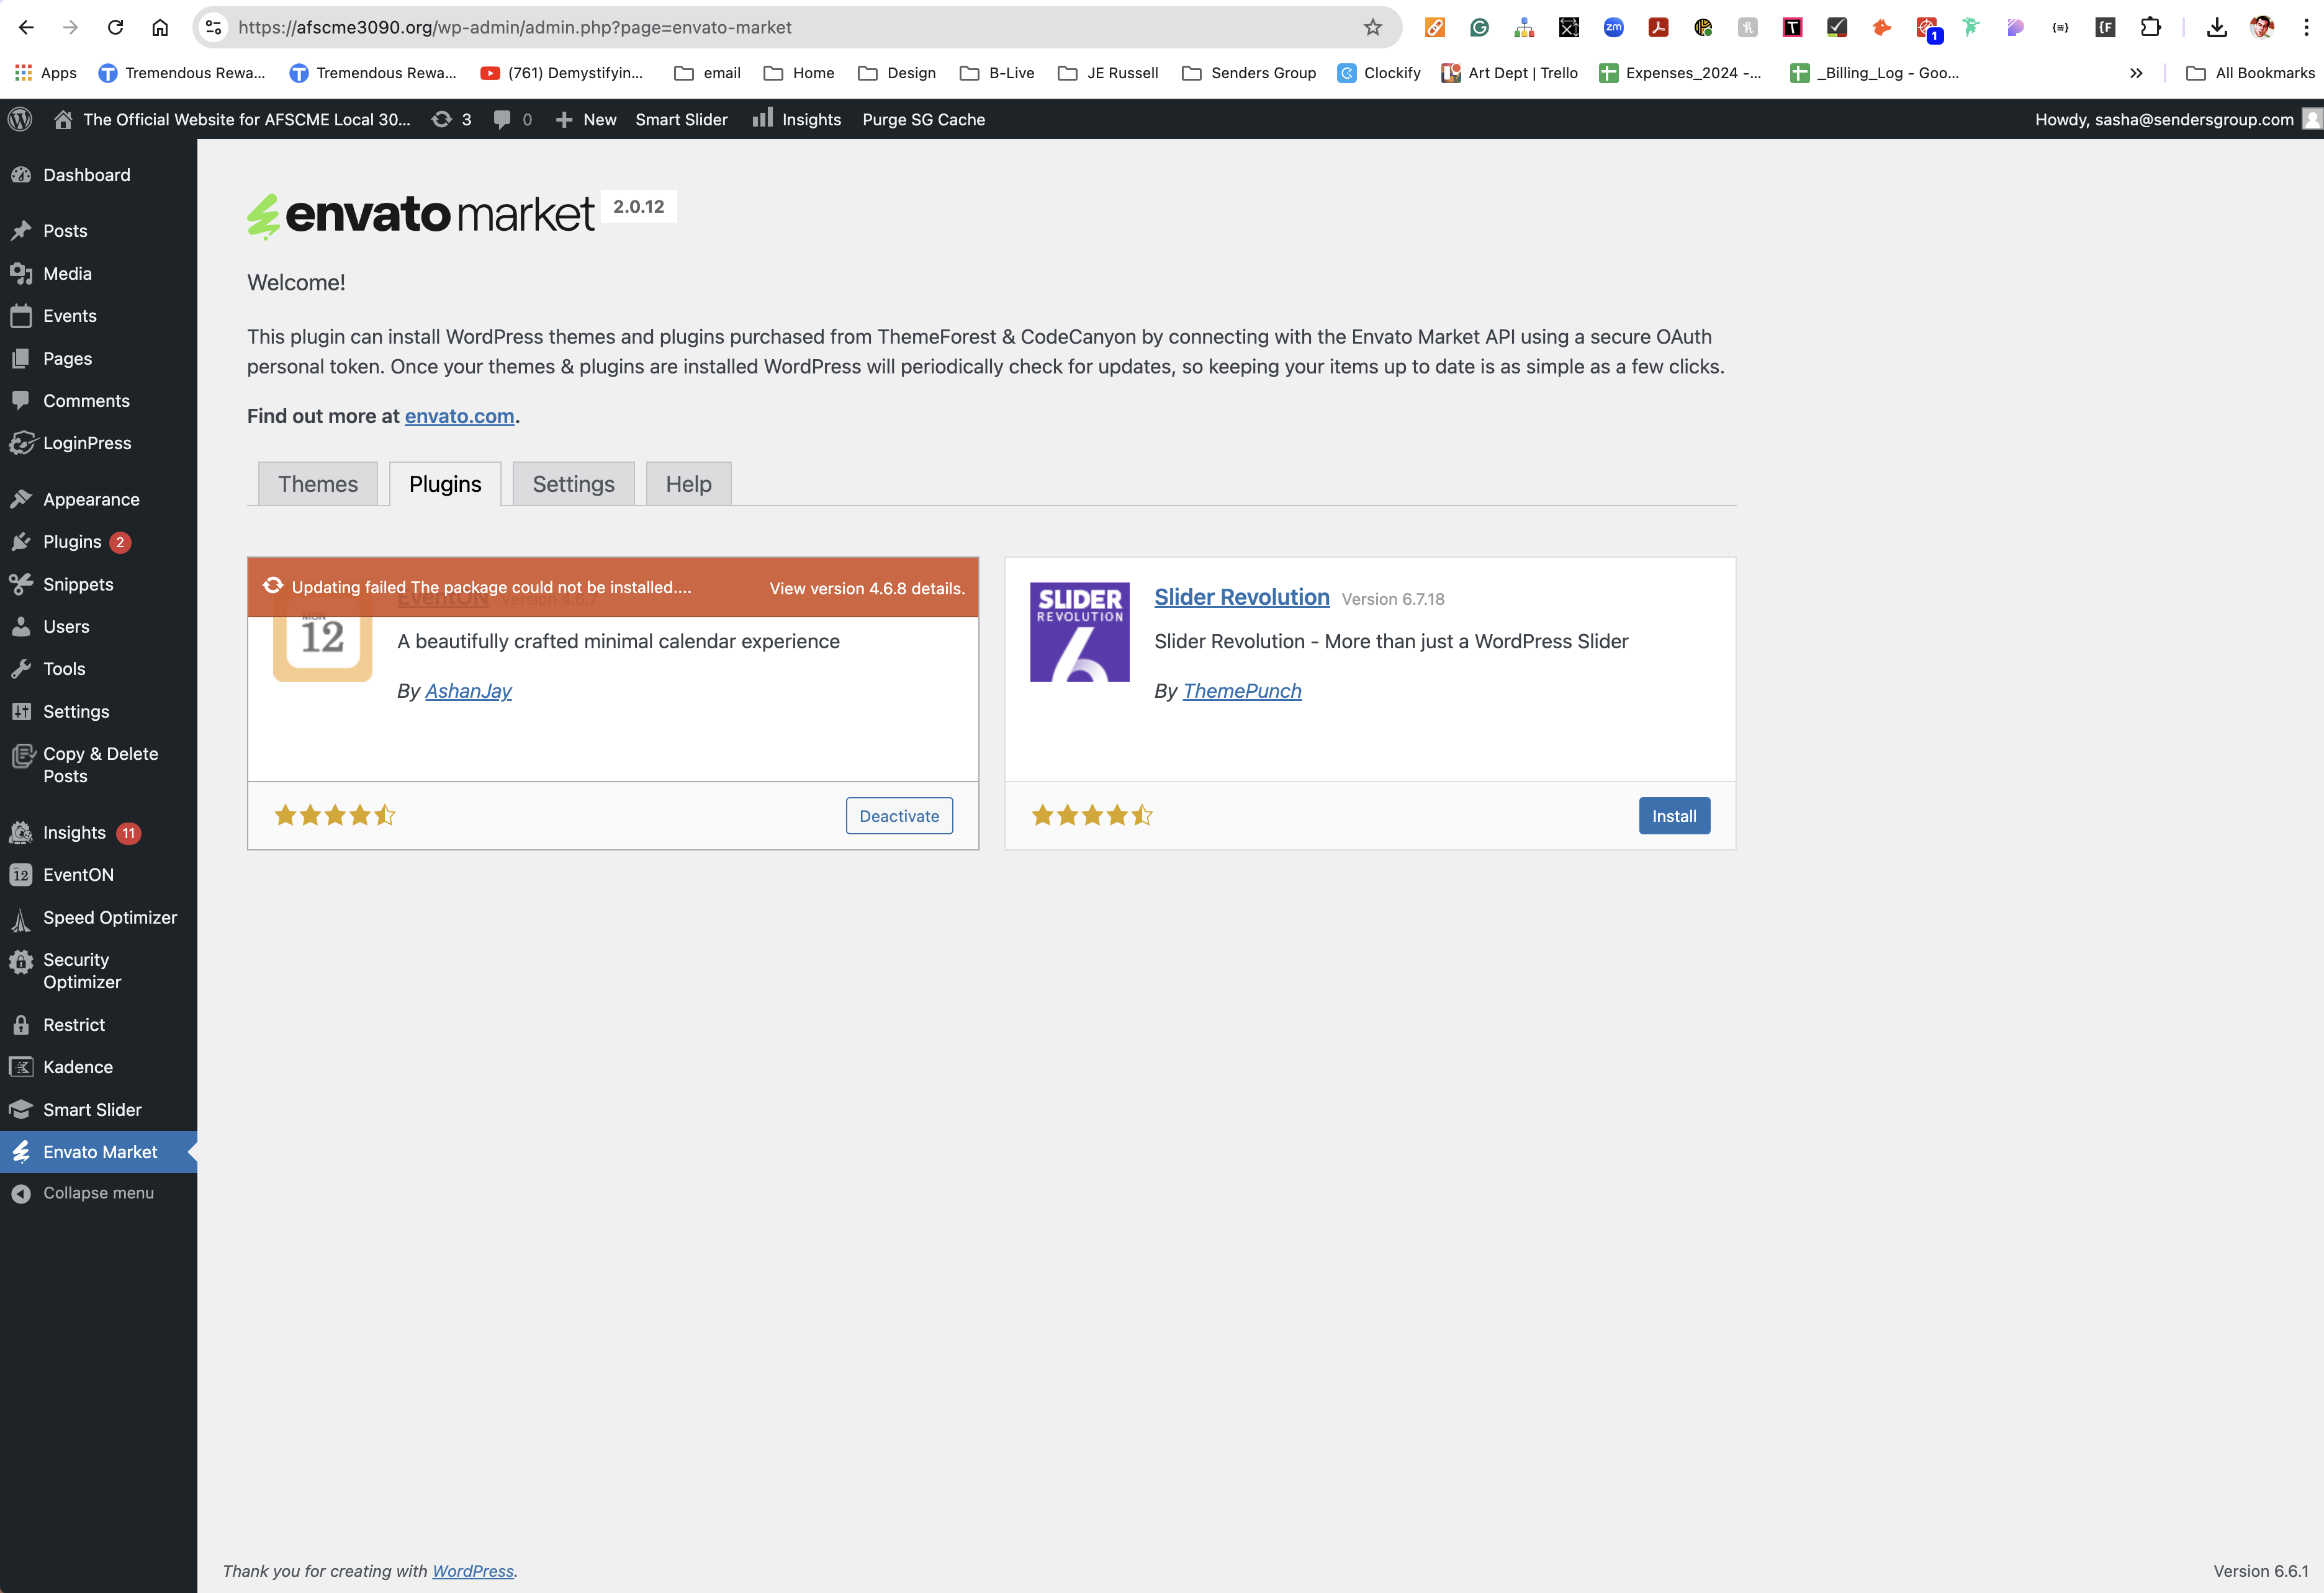The width and height of the screenshot is (2324, 1593).
Task: Click the Dashboard gauge icon in sidebar
Action: click(x=21, y=175)
